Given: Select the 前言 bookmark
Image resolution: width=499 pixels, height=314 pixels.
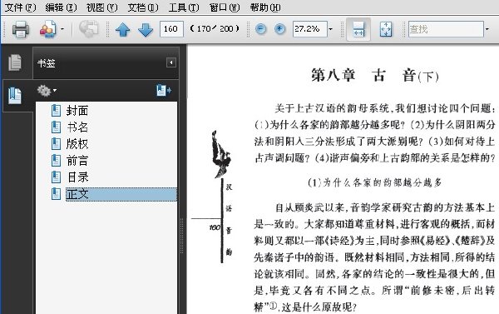Looking at the screenshot, I should pyautogui.click(x=77, y=161).
